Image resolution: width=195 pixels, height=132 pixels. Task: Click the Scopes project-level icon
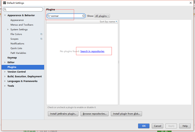[41, 39]
